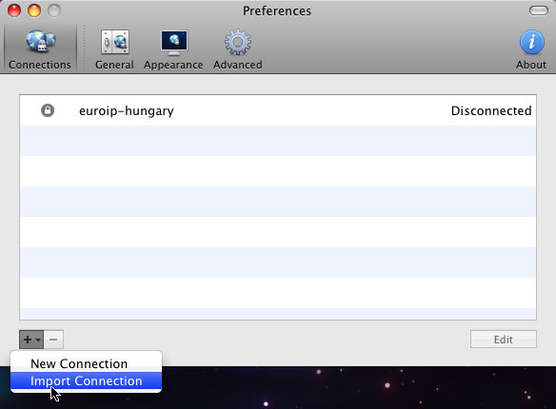Click the starry desktop background
The image size is (556, 409).
pos(354,388)
